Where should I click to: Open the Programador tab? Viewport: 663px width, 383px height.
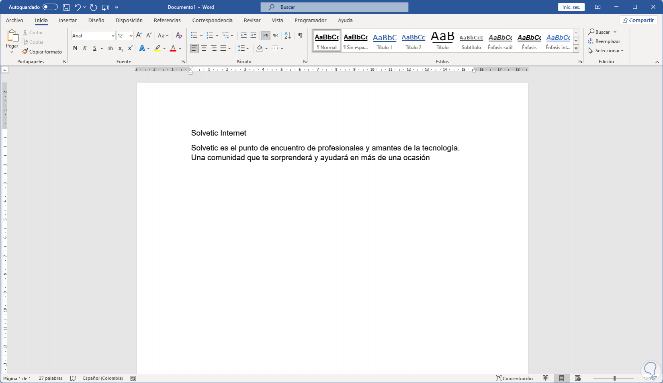coord(310,20)
